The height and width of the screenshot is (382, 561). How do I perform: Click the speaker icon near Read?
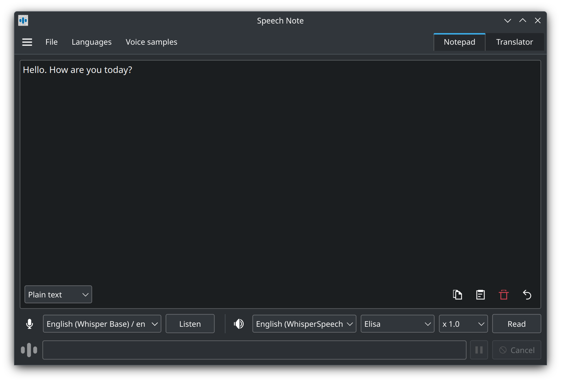point(239,324)
